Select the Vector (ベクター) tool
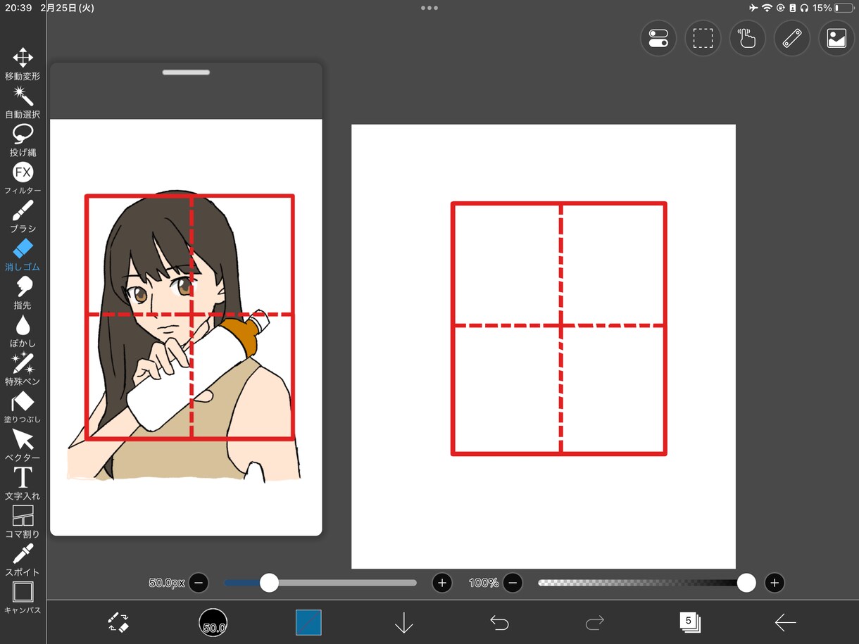 click(x=23, y=445)
